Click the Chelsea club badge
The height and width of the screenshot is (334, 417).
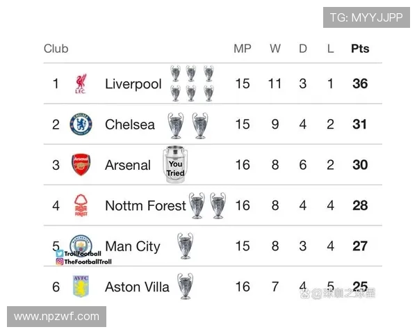(x=81, y=125)
